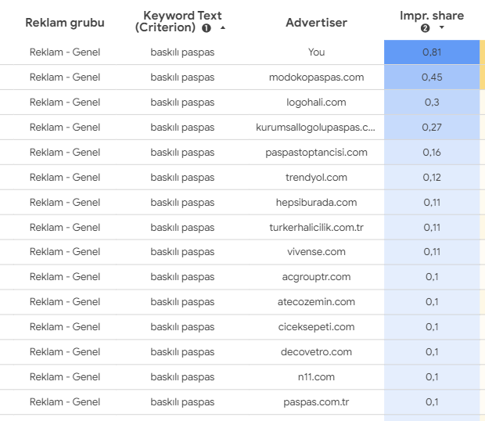This screenshot has width=485, height=421.
Task: Sort descending arrow on Impr. share column
Action: click(x=442, y=27)
